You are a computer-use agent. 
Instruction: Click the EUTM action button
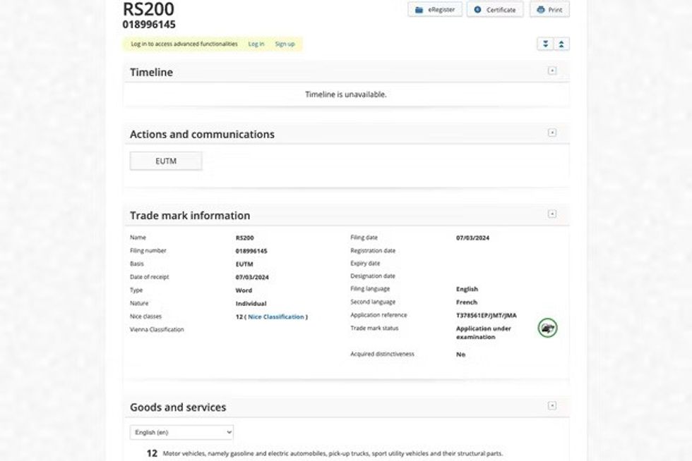(166, 161)
